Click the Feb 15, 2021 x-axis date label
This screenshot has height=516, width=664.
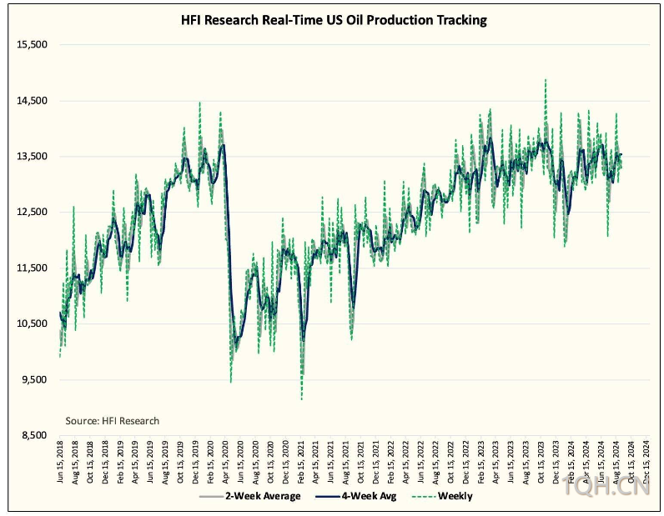tap(300, 461)
